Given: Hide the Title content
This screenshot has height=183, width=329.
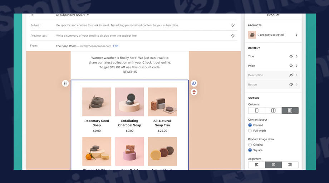Looking at the screenshot, I should [x=291, y=56].
